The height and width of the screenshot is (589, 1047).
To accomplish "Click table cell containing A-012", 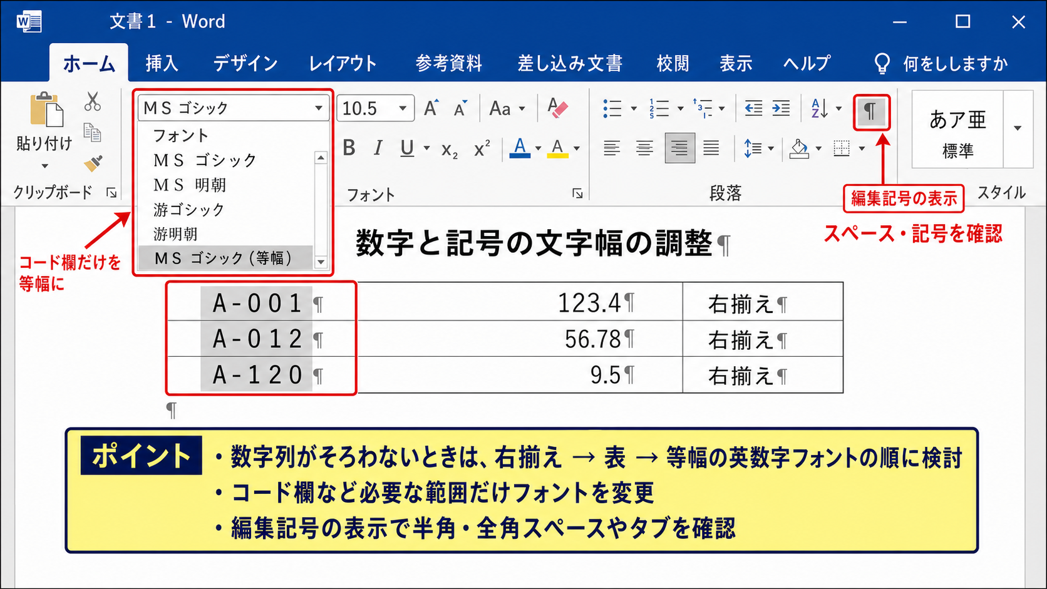I will click(262, 339).
